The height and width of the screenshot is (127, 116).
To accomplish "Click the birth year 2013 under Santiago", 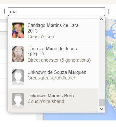I will tap(33, 31).
